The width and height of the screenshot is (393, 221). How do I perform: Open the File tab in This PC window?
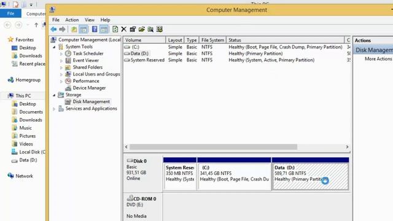click(x=10, y=14)
